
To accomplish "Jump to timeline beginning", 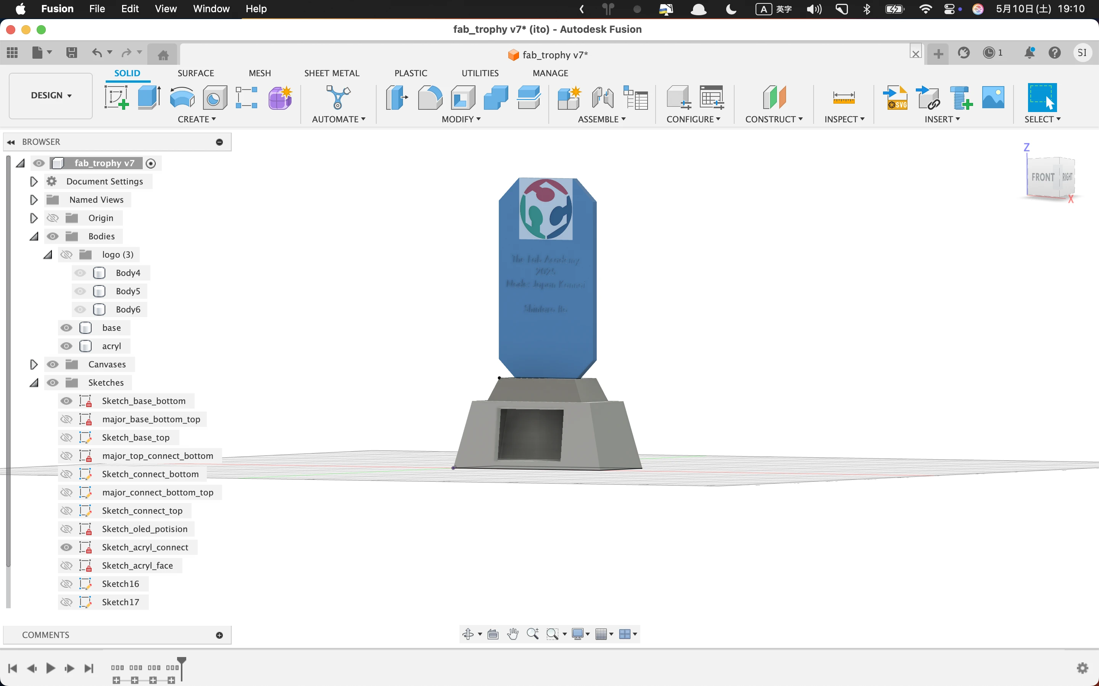I will tap(13, 668).
